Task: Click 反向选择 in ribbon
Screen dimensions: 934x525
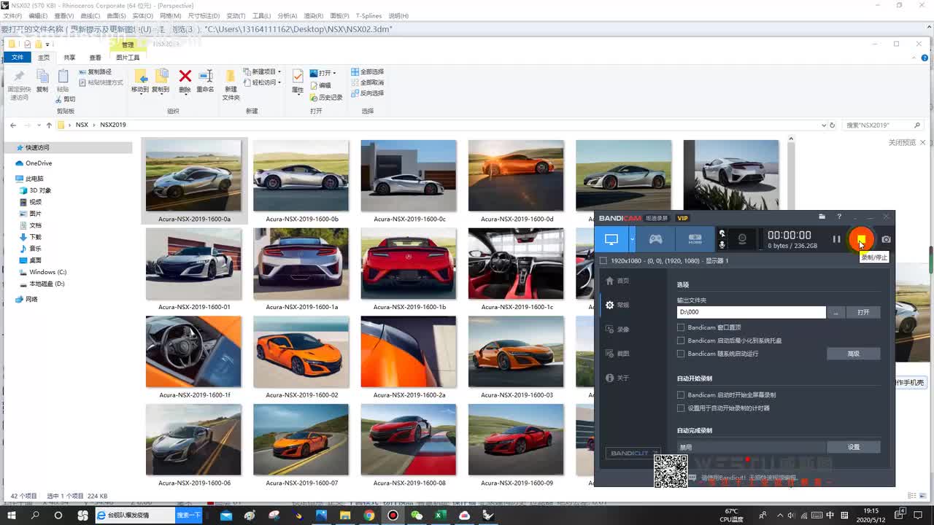Action: (367, 93)
